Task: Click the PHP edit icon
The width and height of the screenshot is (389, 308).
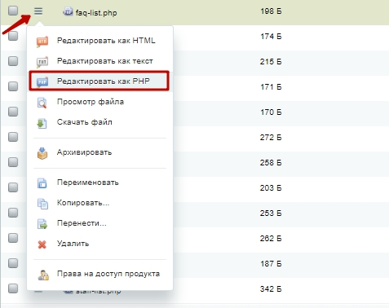Action: (42, 81)
